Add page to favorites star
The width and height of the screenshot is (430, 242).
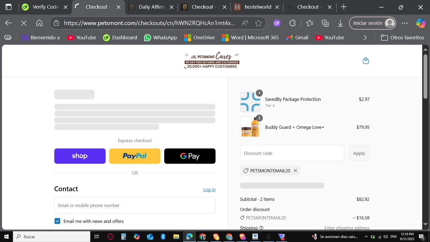click(x=258, y=23)
